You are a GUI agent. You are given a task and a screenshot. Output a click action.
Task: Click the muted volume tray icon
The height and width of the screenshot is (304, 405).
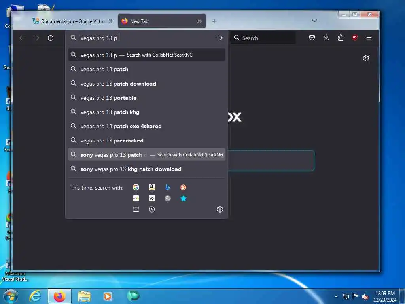click(x=365, y=296)
